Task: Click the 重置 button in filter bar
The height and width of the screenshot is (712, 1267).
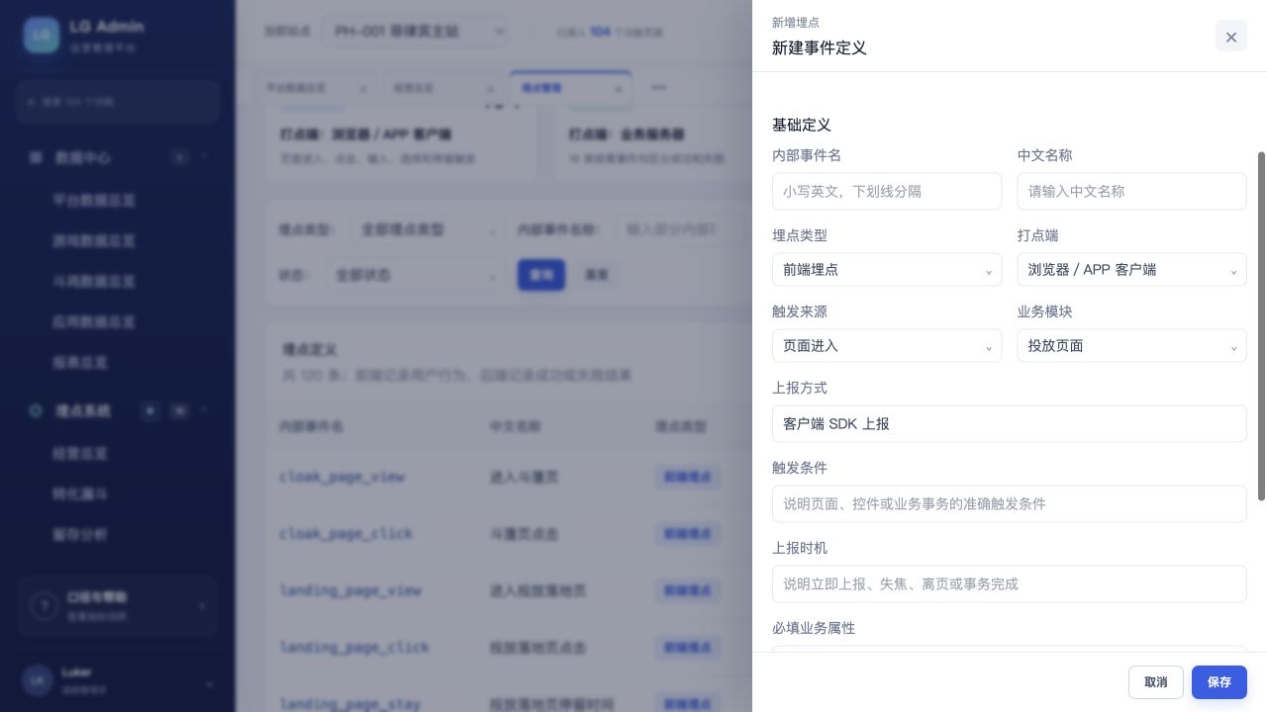Action: (x=596, y=274)
